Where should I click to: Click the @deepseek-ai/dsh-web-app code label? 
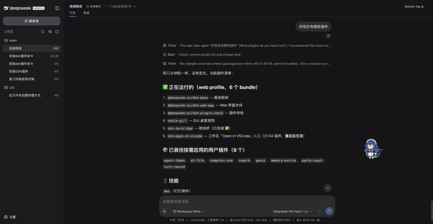tap(190, 105)
